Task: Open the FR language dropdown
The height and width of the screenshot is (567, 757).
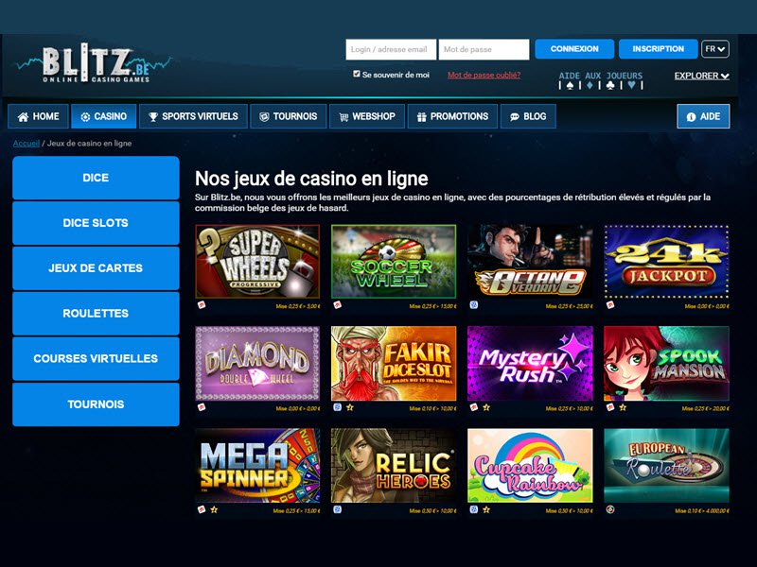Action: [715, 49]
